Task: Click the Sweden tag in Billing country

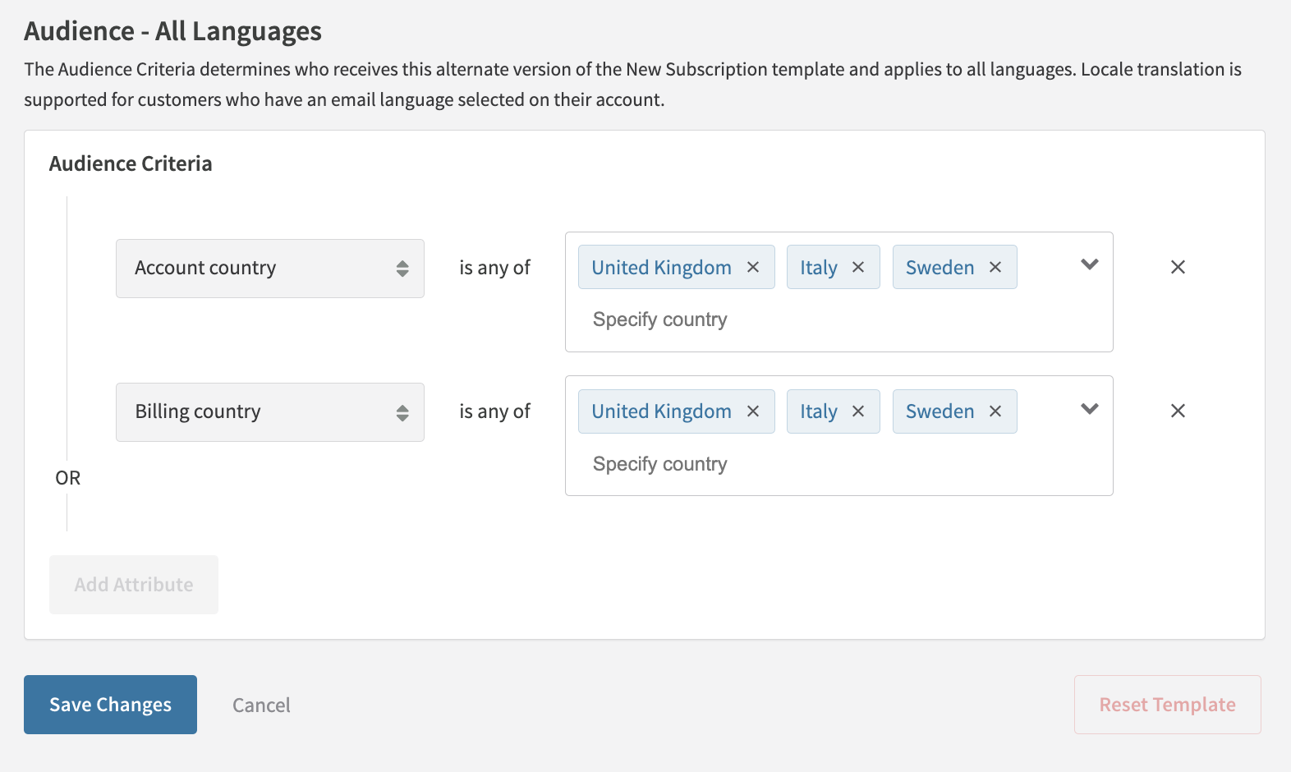Action: pos(940,411)
